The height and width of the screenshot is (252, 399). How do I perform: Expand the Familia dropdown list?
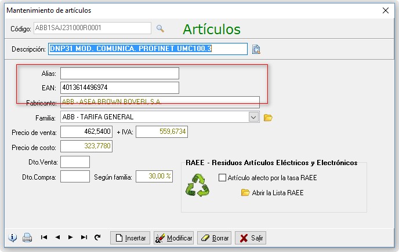[253, 118]
